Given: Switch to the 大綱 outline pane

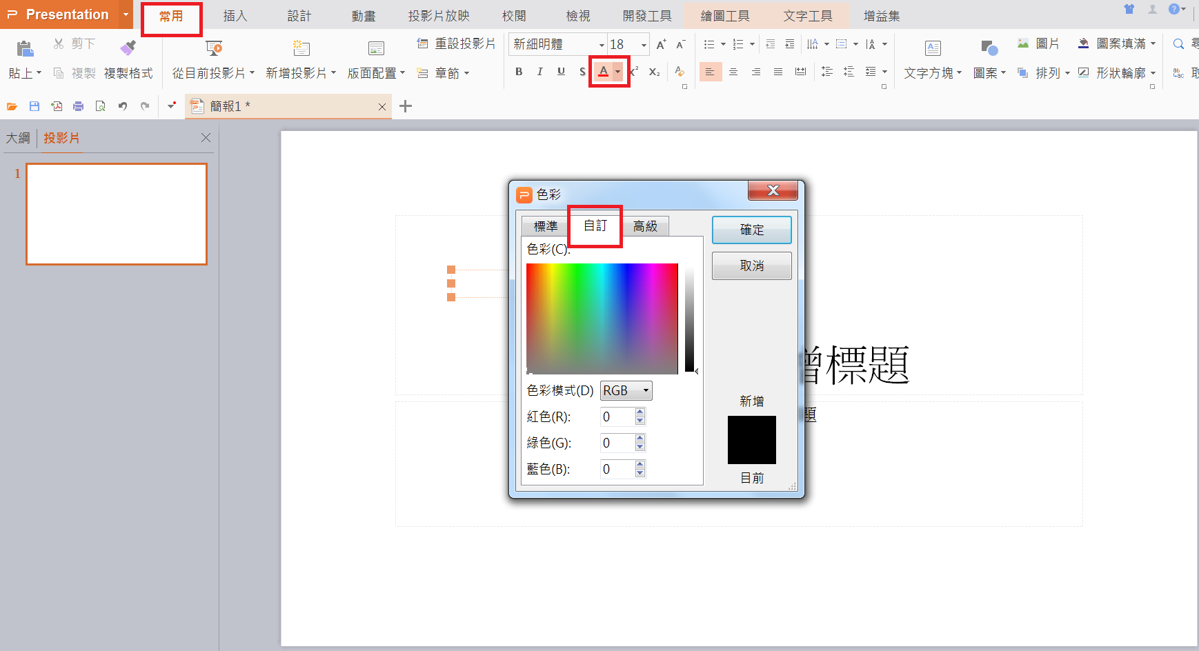Looking at the screenshot, I should coord(18,138).
